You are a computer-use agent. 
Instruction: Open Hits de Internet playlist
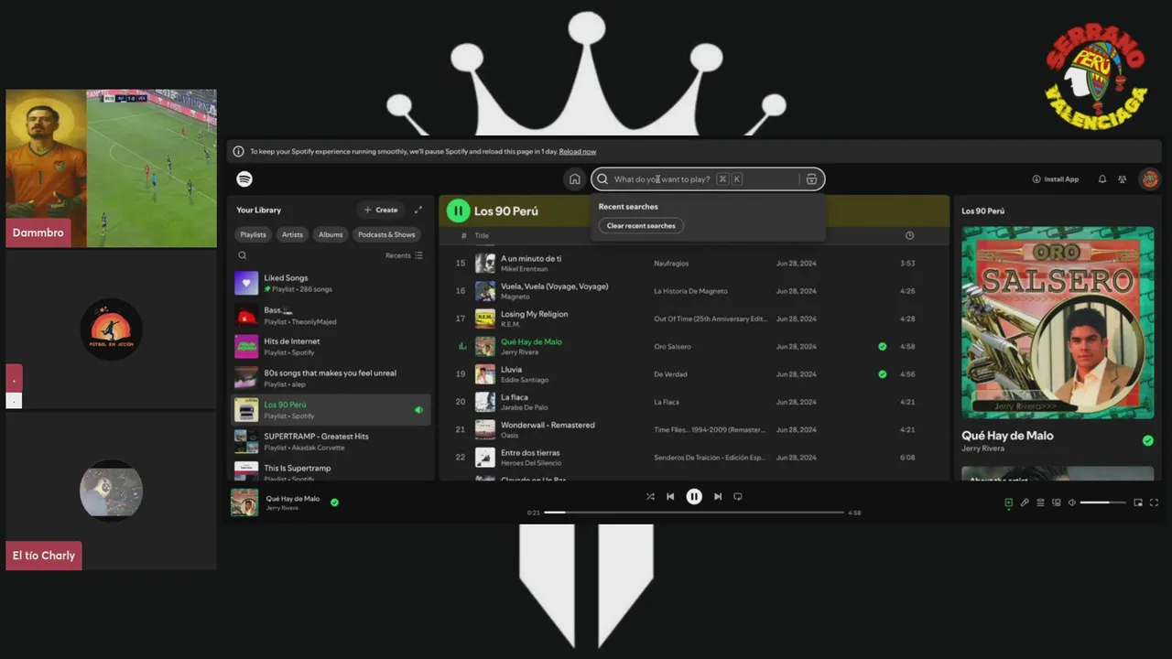(331, 346)
